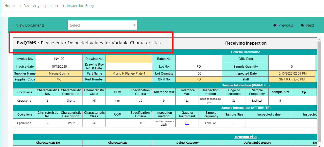Click the Sample Information (VARIABLE) header
Viewport: 324px width, 147px height.
click(246, 85)
